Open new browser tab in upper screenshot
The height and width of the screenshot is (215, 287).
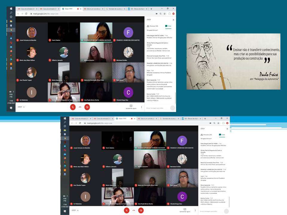click(x=151, y=9)
